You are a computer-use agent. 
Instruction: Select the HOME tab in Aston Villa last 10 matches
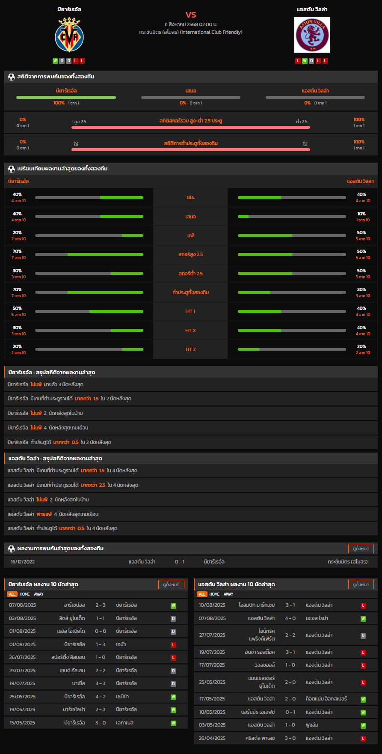(215, 594)
